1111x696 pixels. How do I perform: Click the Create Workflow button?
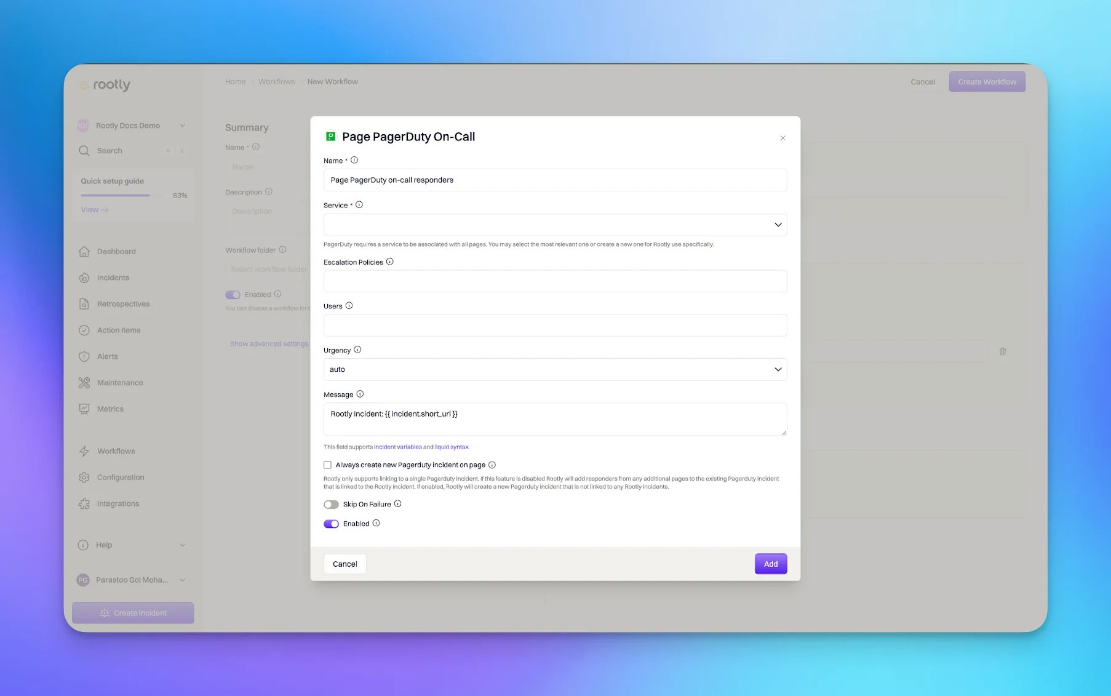pyautogui.click(x=987, y=82)
